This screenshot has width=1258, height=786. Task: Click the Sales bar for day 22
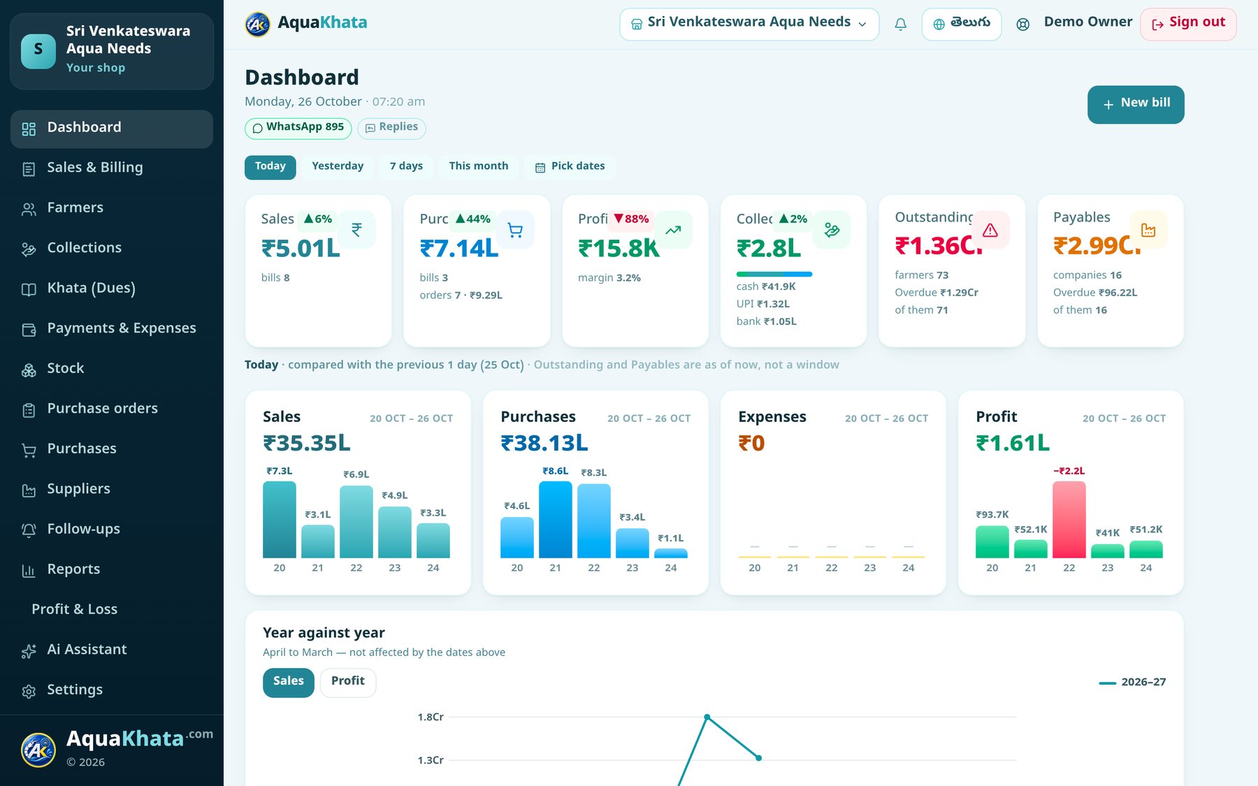(356, 521)
